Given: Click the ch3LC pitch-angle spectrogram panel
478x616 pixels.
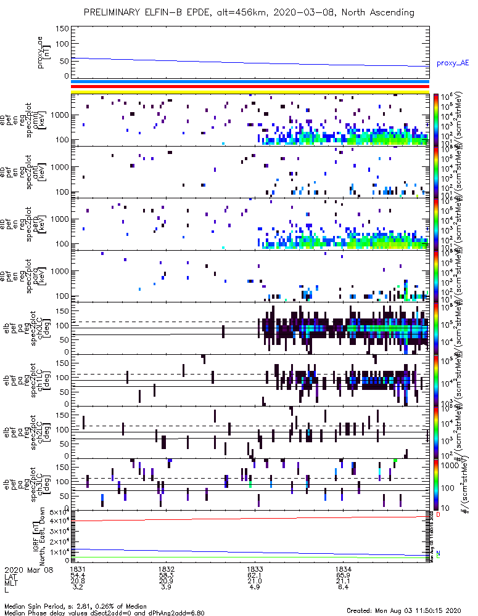Looking at the screenshot, I should (x=250, y=484).
